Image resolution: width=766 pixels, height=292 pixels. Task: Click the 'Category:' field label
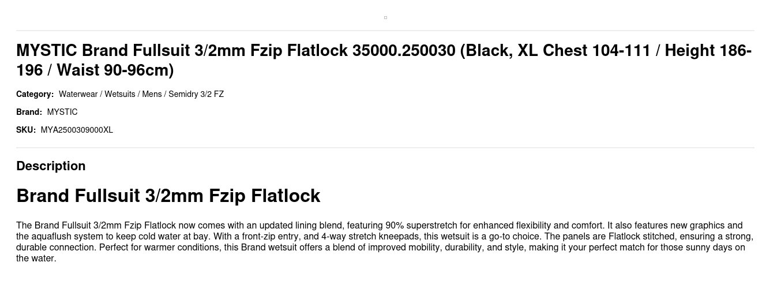[35, 94]
